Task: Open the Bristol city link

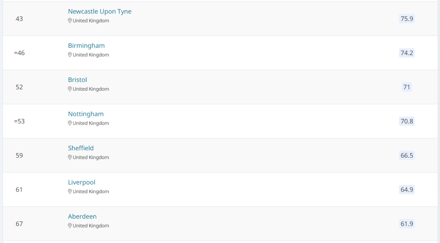Action: coord(78,80)
